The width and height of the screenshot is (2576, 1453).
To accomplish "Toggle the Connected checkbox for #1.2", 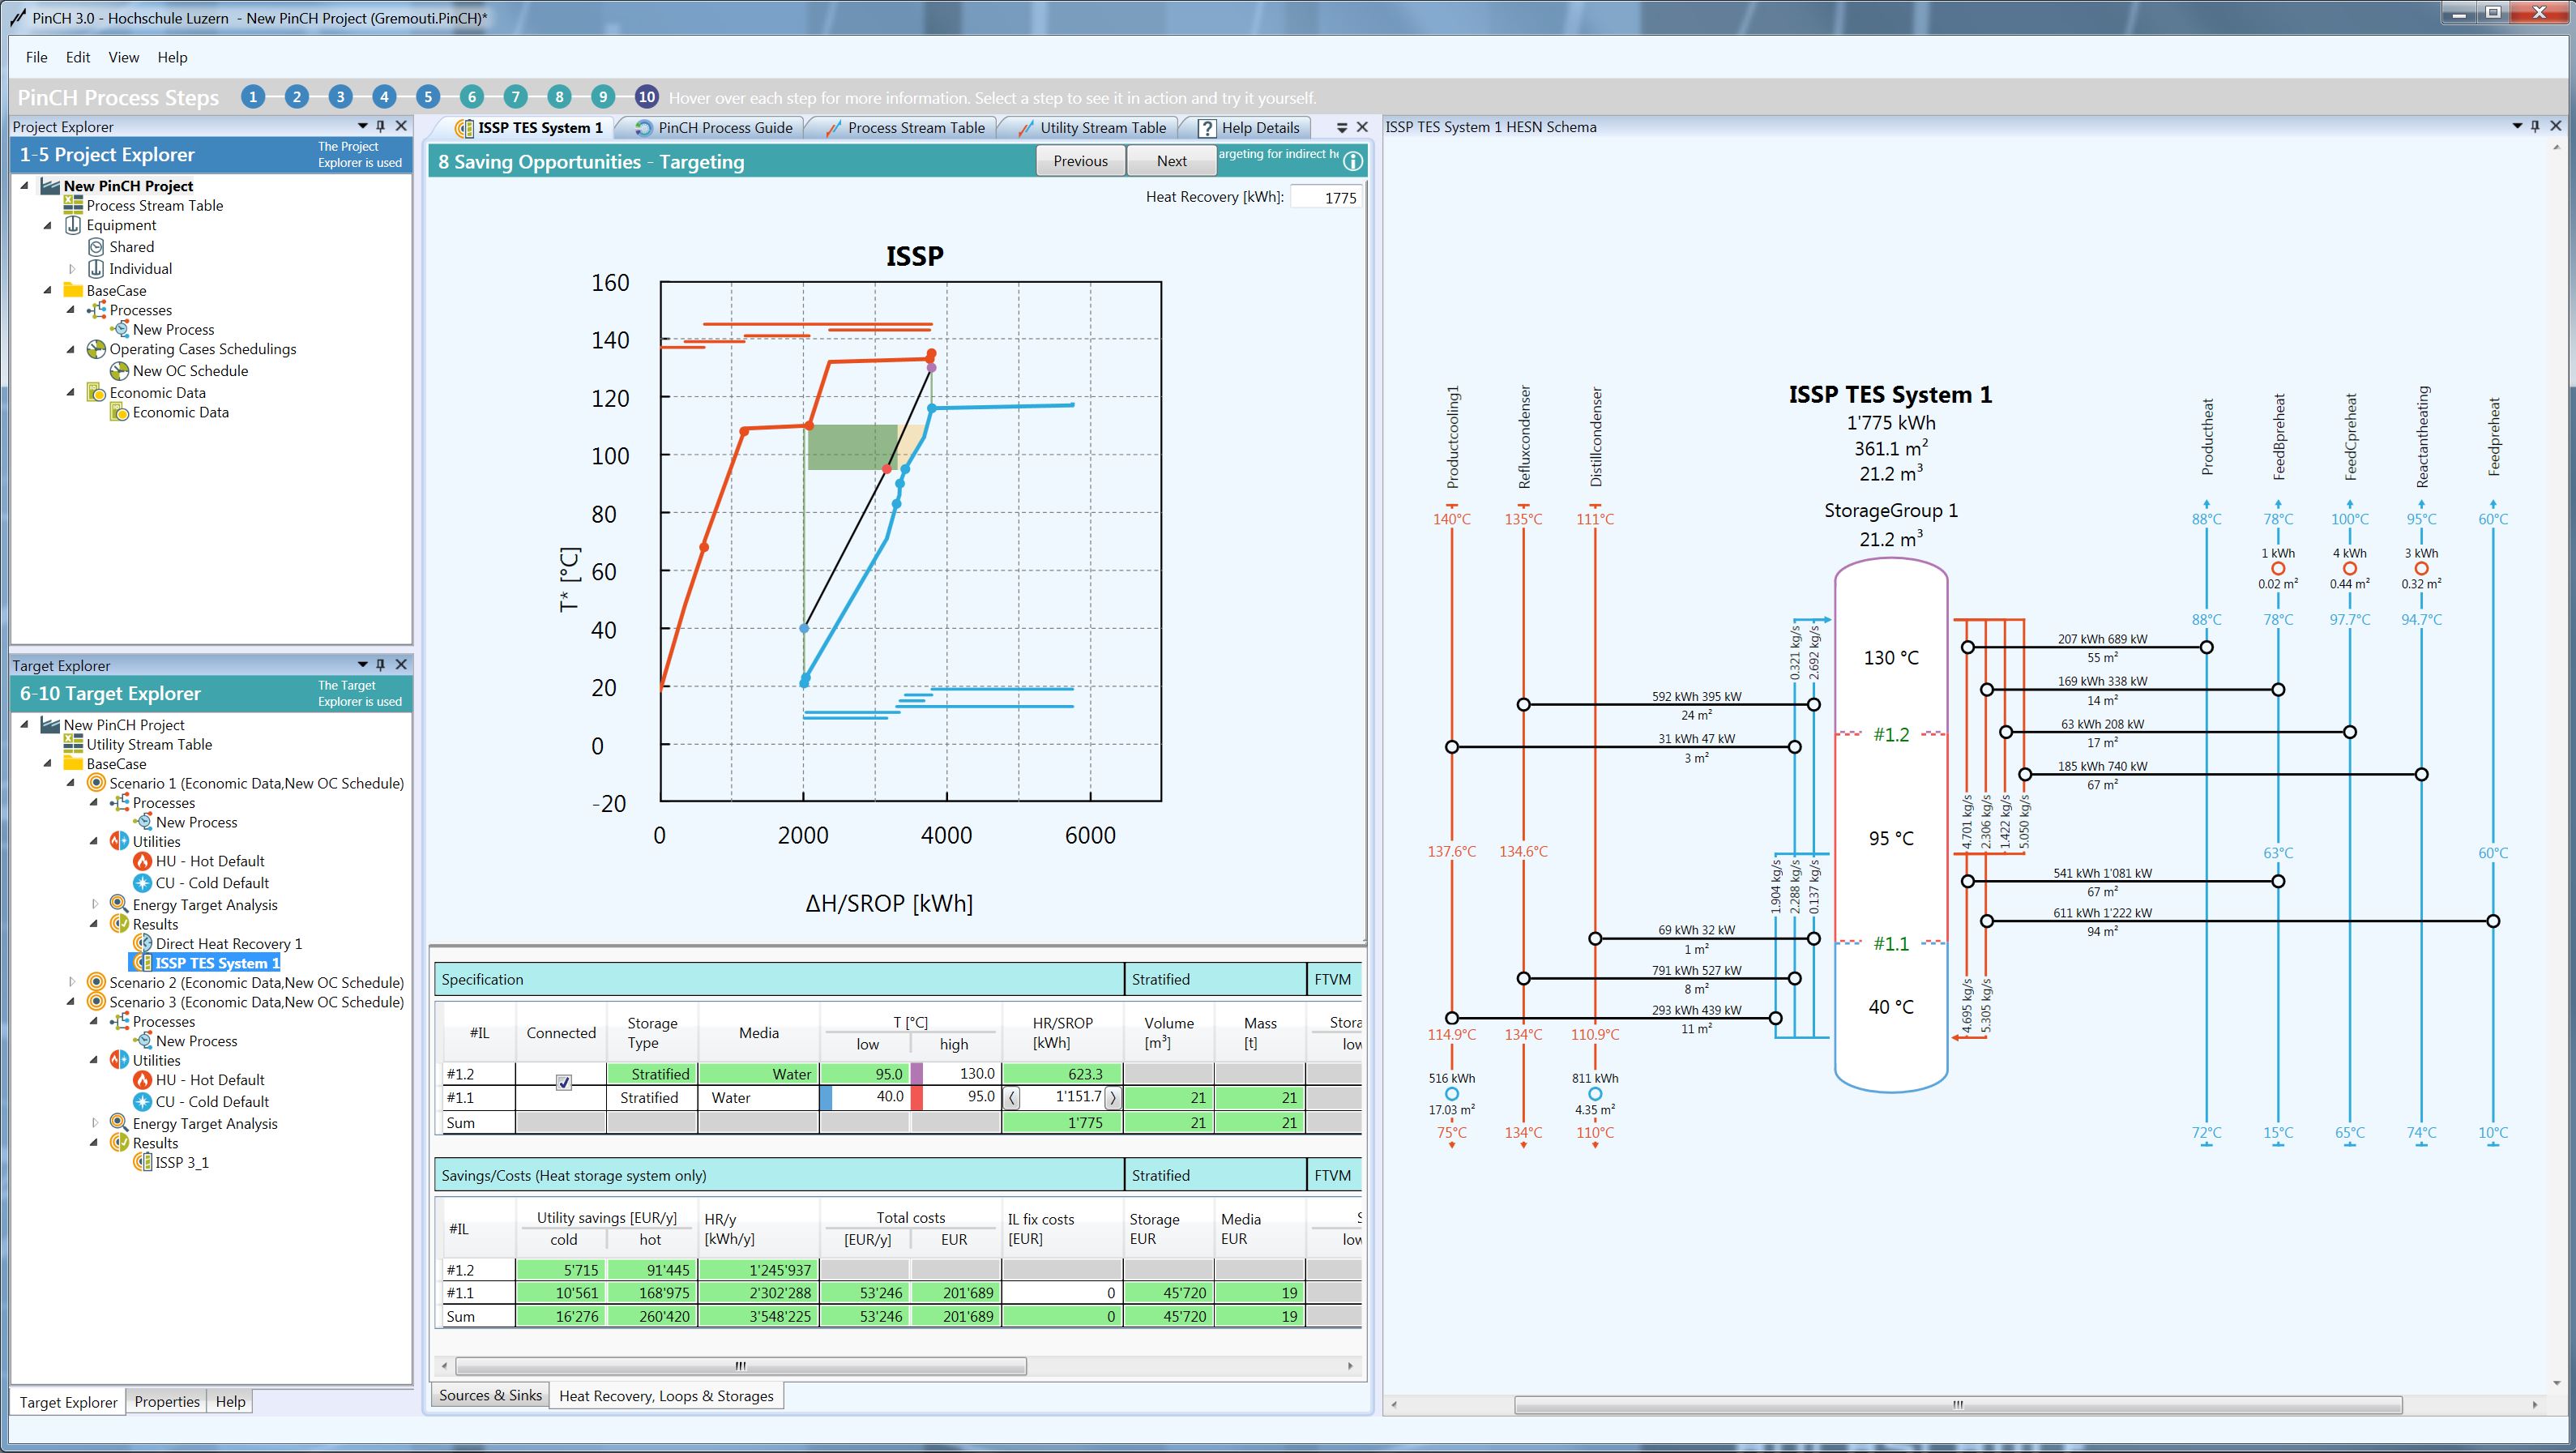I will click(563, 1082).
